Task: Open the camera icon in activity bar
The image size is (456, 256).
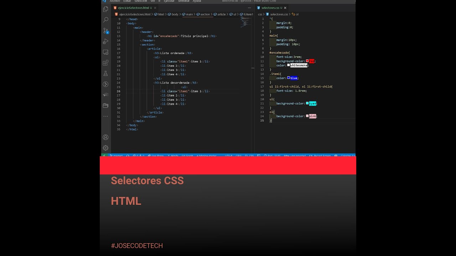Action: [x=105, y=95]
